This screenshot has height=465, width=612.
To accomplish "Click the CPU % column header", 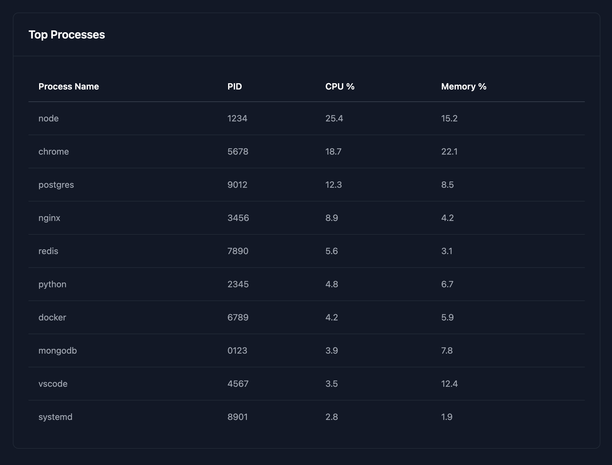I will click(x=340, y=86).
